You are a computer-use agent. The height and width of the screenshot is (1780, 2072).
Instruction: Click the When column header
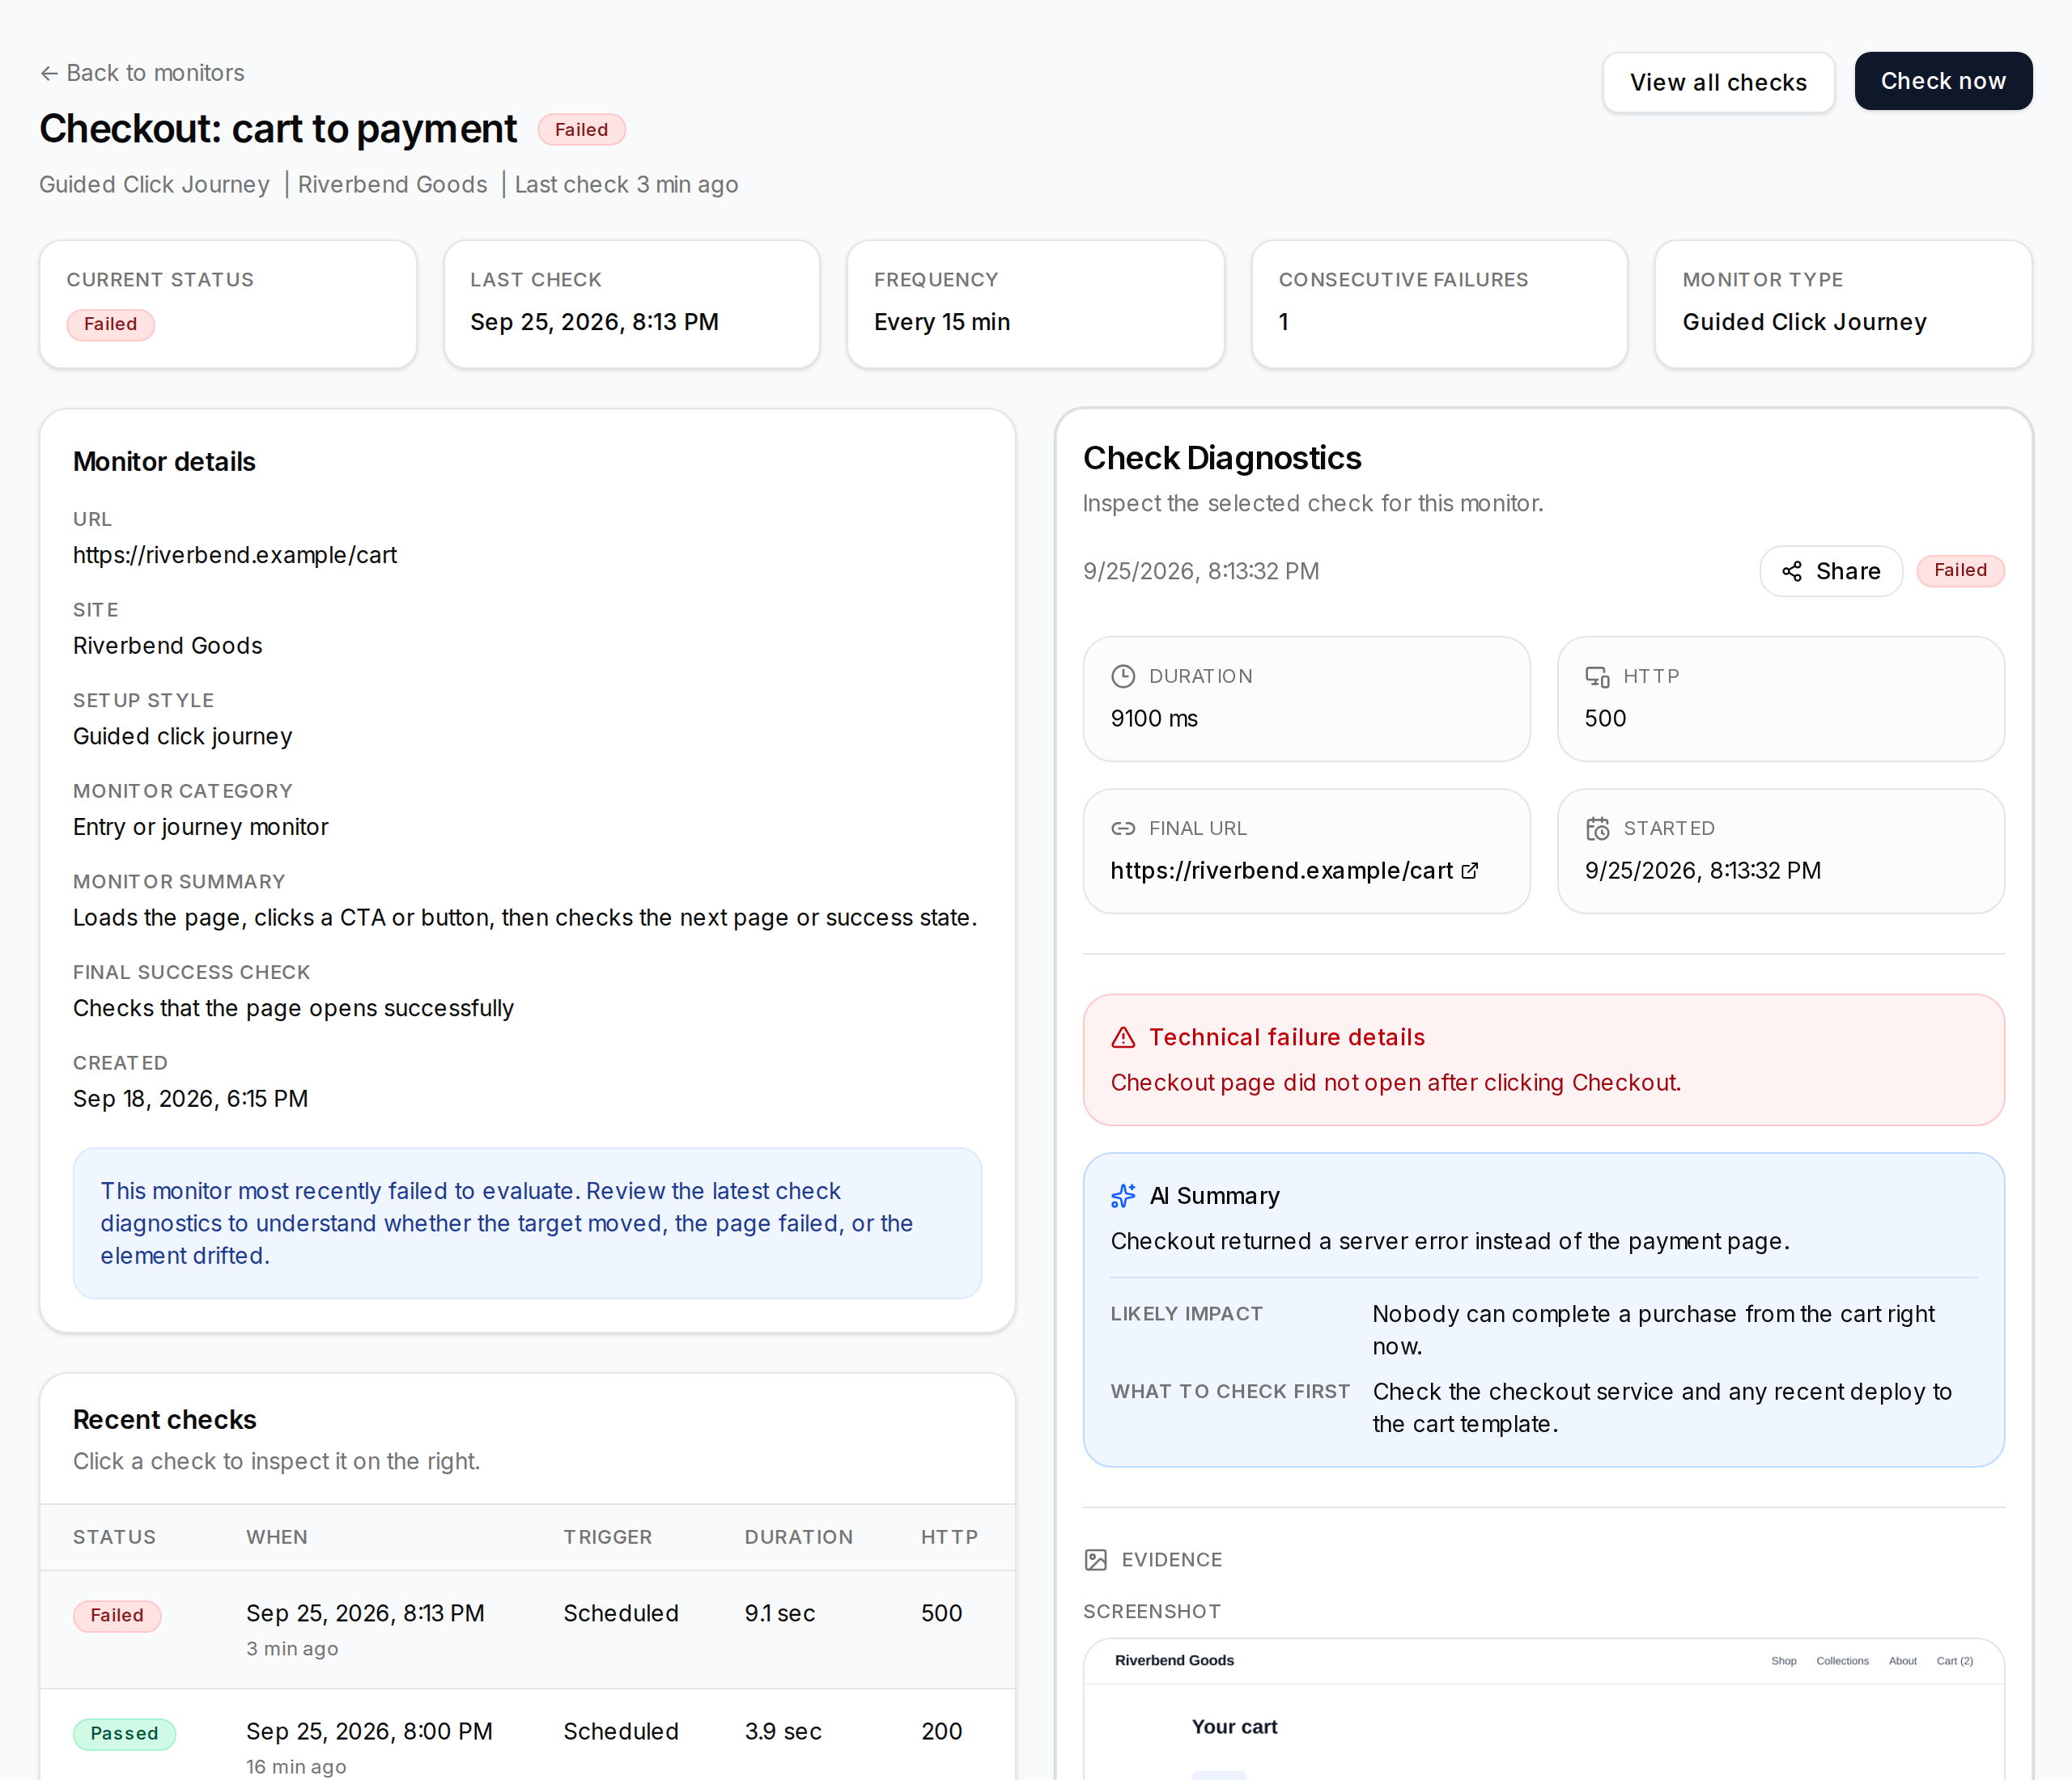[277, 1537]
